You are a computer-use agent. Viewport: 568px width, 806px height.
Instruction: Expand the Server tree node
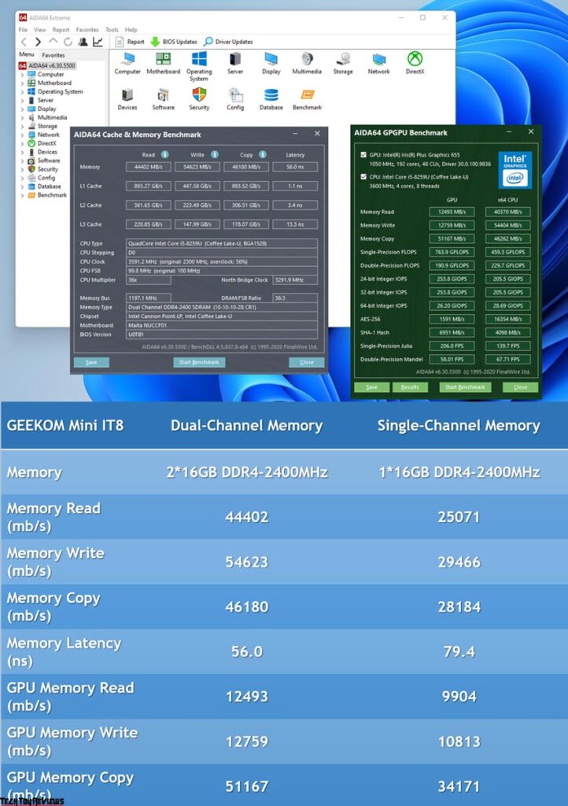pyautogui.click(x=22, y=100)
